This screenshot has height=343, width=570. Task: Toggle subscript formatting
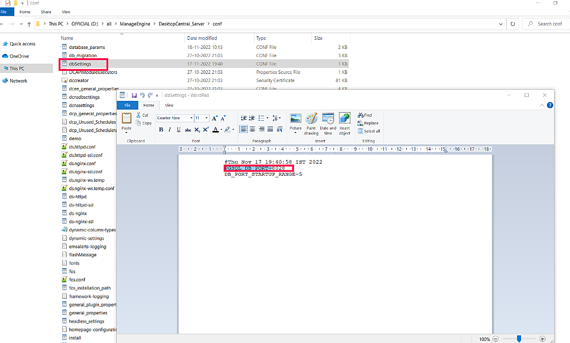coord(196,129)
